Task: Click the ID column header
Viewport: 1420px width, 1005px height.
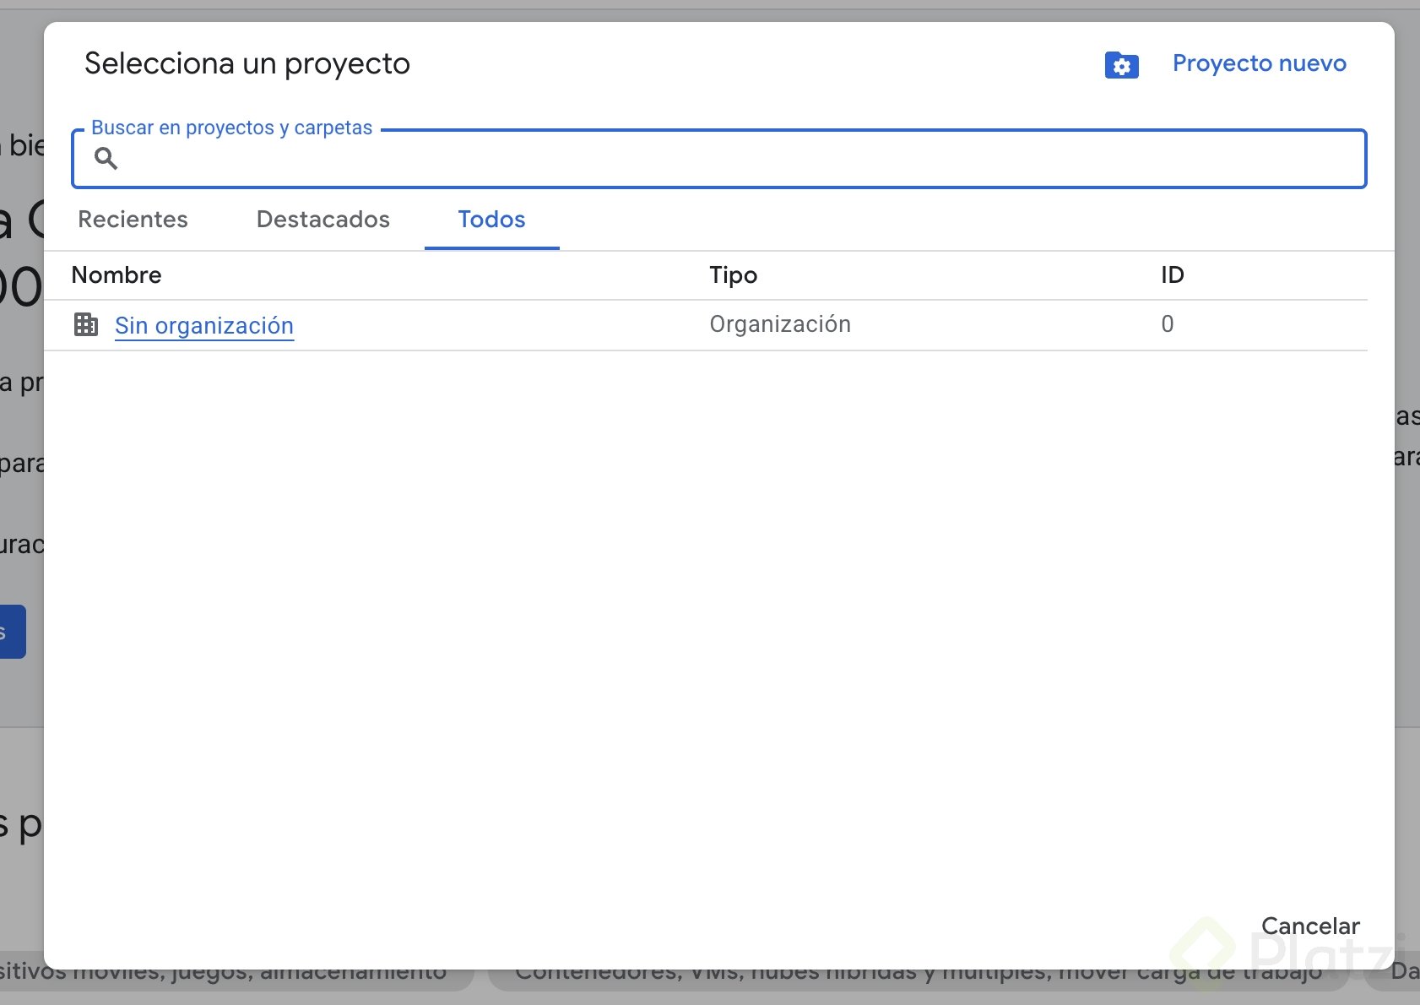Action: click(x=1172, y=275)
